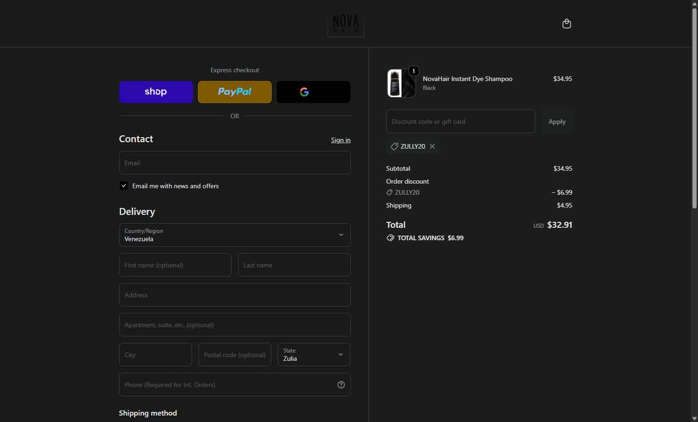Viewport: 698px width, 422px height.
Task: Click the Address input field
Action: click(235, 295)
